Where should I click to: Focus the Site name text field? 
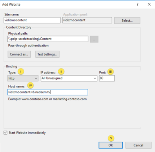click(x=32, y=20)
